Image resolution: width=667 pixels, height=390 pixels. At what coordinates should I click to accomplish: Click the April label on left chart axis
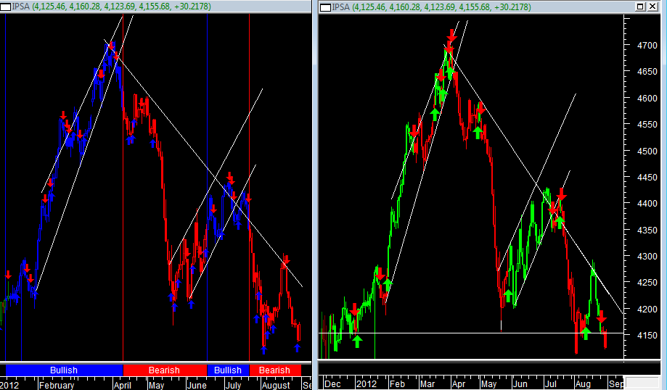(123, 386)
